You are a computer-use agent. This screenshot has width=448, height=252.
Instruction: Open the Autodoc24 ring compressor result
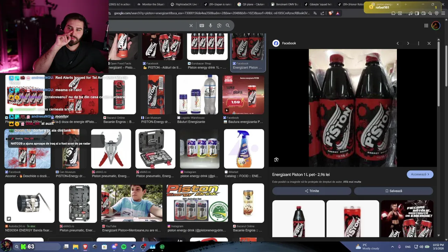coord(29,208)
